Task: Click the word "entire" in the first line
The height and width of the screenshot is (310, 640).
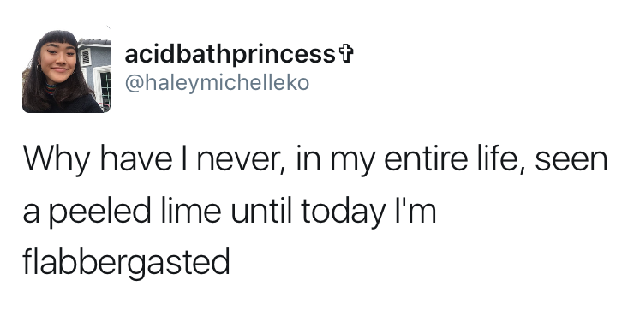Action: [426, 158]
